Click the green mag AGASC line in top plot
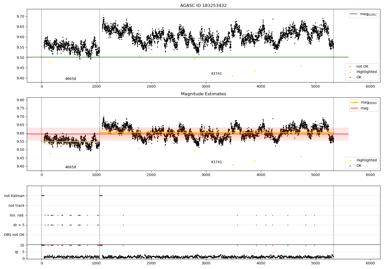 (187, 57)
